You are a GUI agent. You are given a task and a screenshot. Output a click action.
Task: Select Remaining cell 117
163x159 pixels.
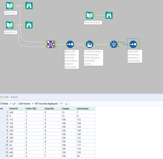click(86, 145)
